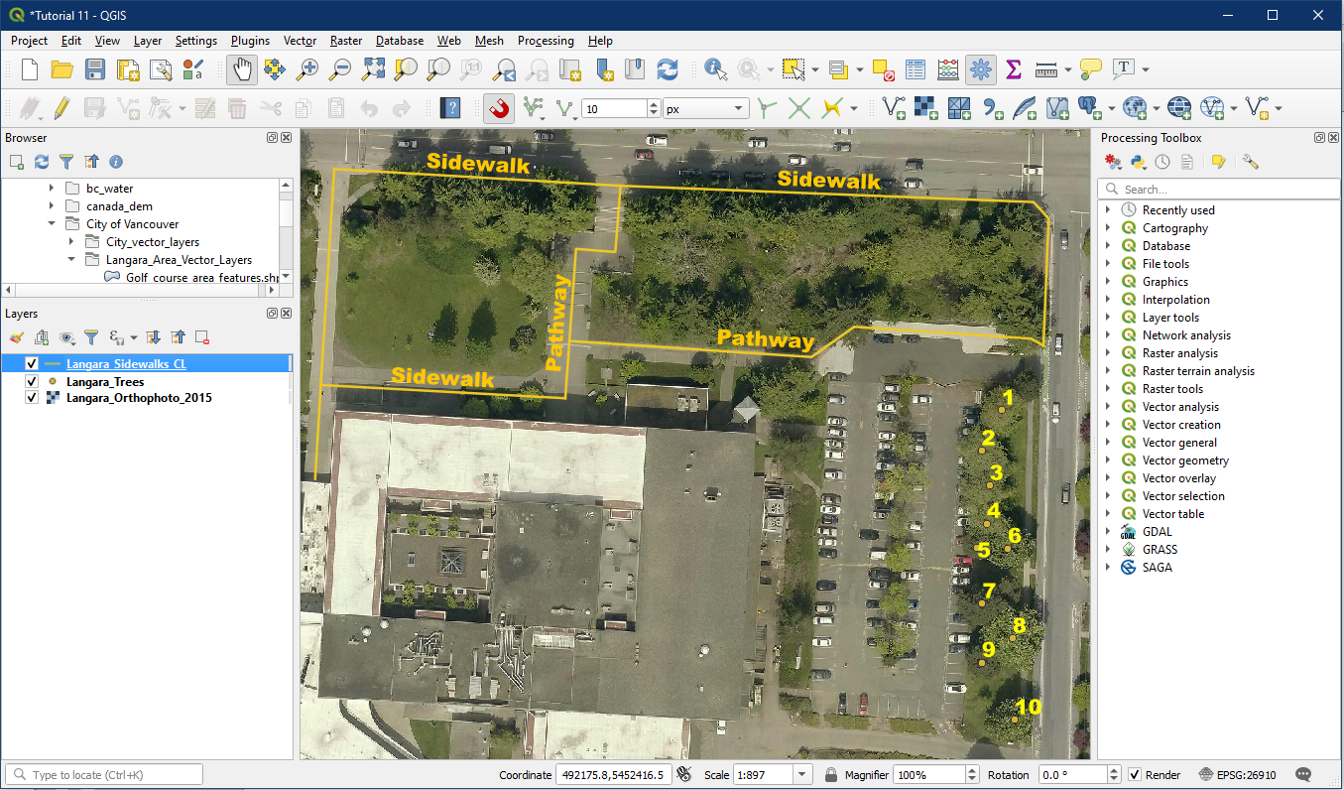Toggle the Render checkbox in status bar

pos(1135,775)
